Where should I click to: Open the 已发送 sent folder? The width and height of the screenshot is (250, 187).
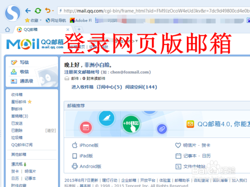tap(17, 123)
